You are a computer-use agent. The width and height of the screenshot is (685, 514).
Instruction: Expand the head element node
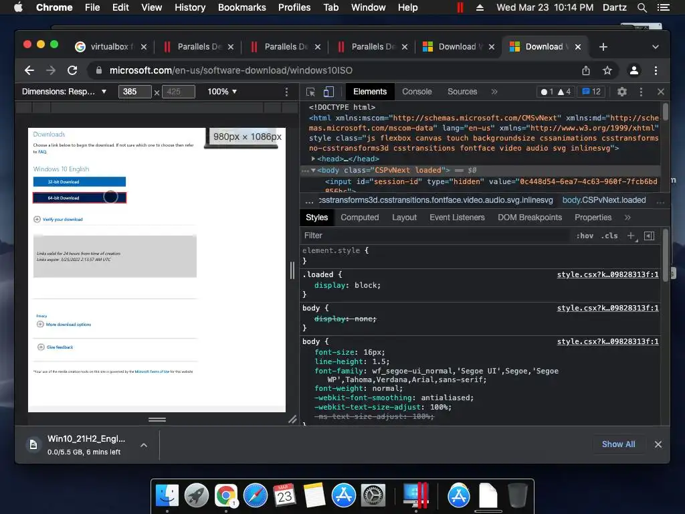click(313, 159)
